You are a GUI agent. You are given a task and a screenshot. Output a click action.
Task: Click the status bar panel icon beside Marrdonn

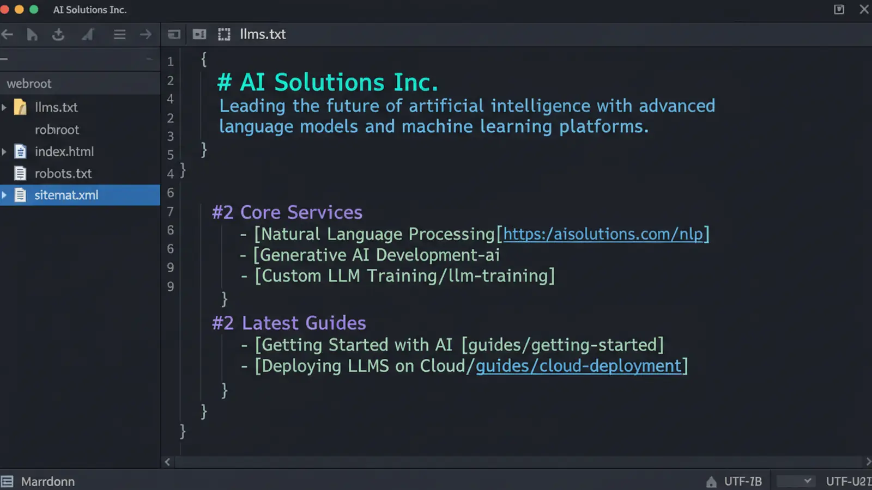pos(7,481)
